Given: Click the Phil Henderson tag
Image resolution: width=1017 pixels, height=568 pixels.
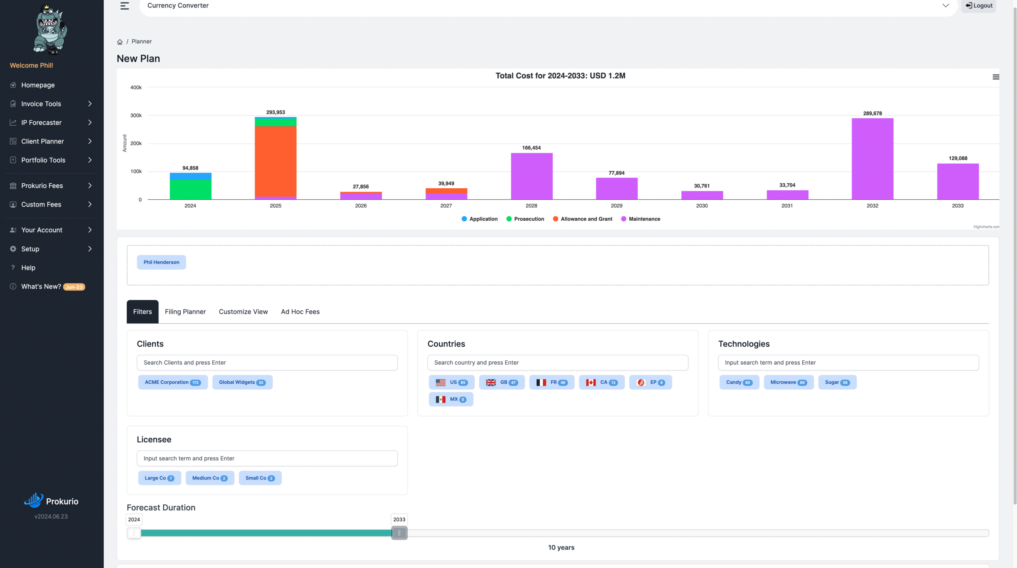Looking at the screenshot, I should 161,262.
